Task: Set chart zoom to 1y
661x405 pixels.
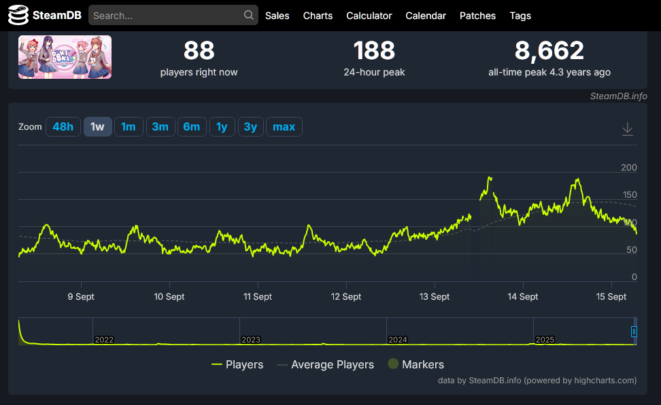Action: (x=222, y=127)
